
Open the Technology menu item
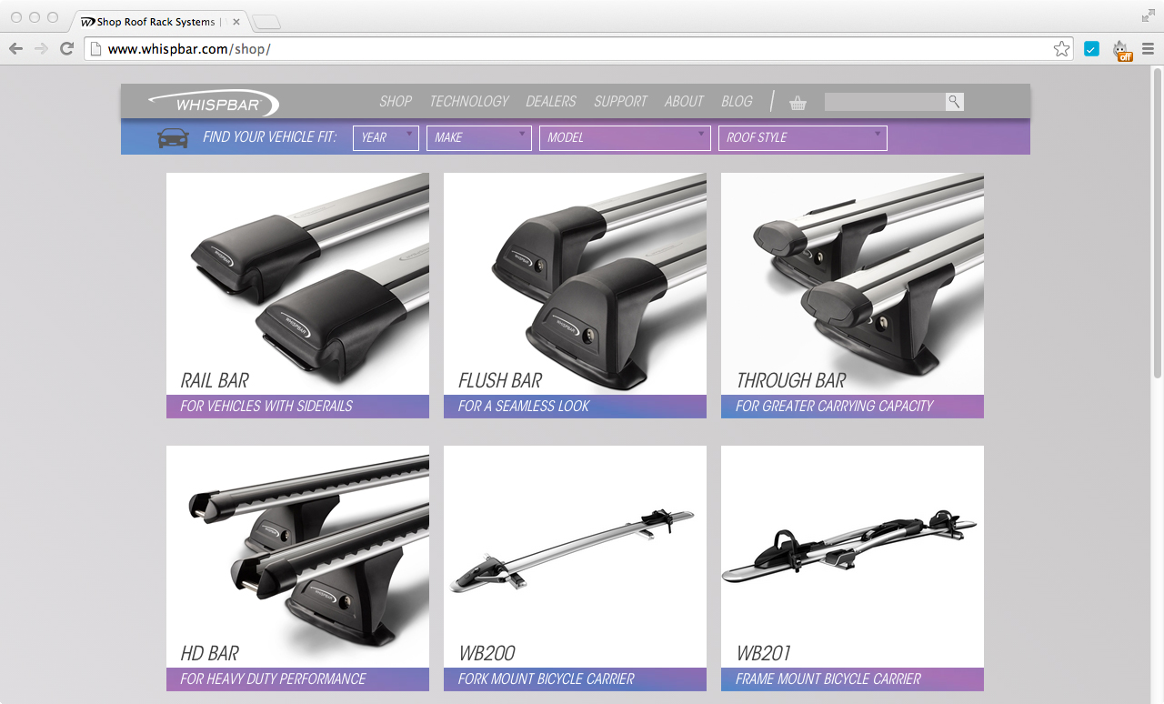[x=469, y=102]
